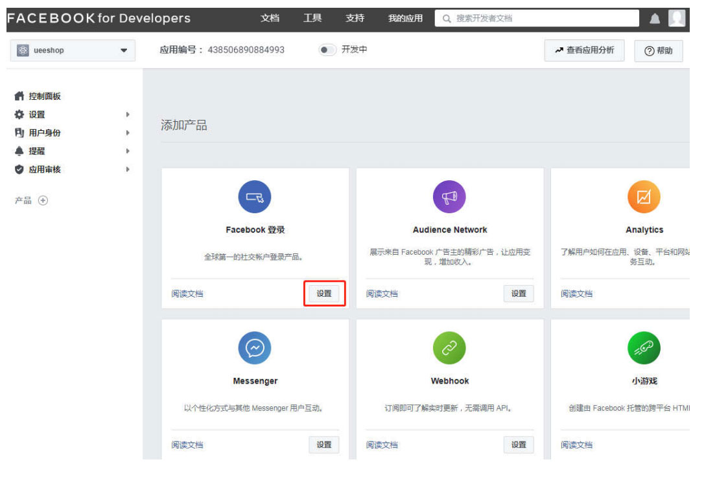Viewport: 704px width, 488px height.
Task: Click the plus icon beside 产品
Action: click(x=43, y=201)
